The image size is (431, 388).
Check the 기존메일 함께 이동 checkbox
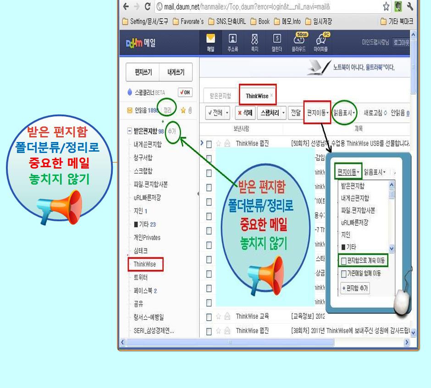[343, 273]
